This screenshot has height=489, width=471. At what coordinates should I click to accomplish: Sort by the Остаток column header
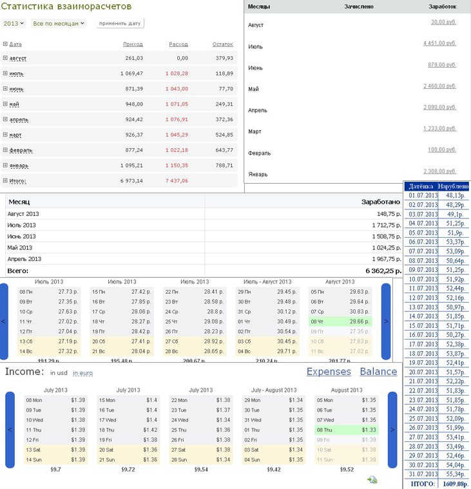[222, 44]
